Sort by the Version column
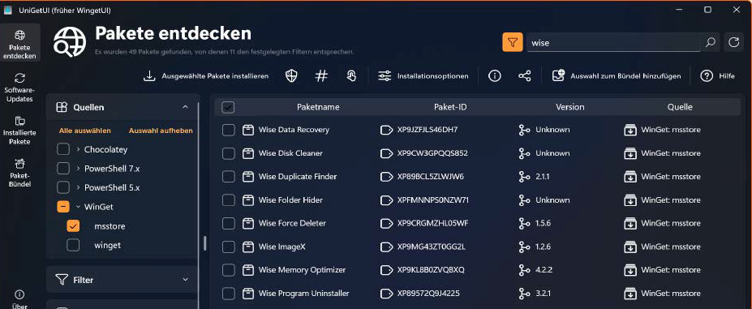Screen dimensions: 752x309 point(569,107)
